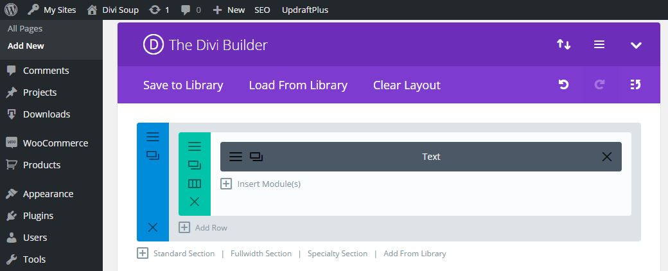Click the undo icon
Image resolution: width=668 pixels, height=271 pixels.
pyautogui.click(x=564, y=84)
